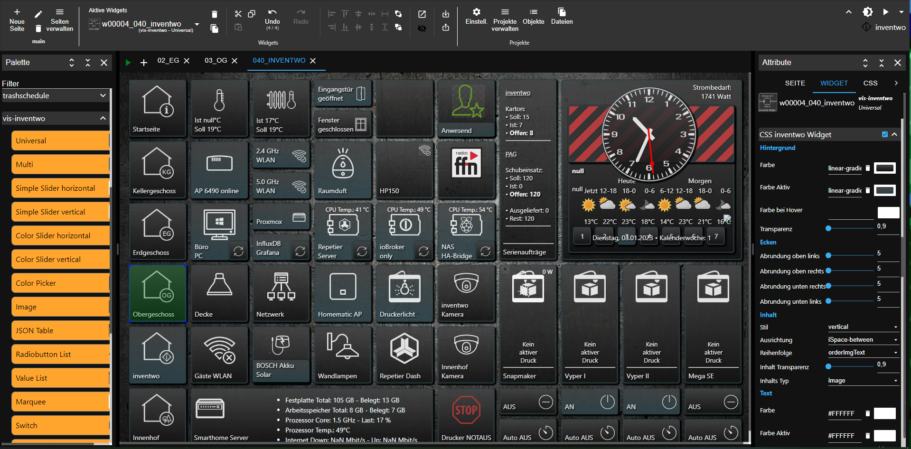Collapse the CSS inventwo Widget section
911x449 pixels.
point(895,134)
